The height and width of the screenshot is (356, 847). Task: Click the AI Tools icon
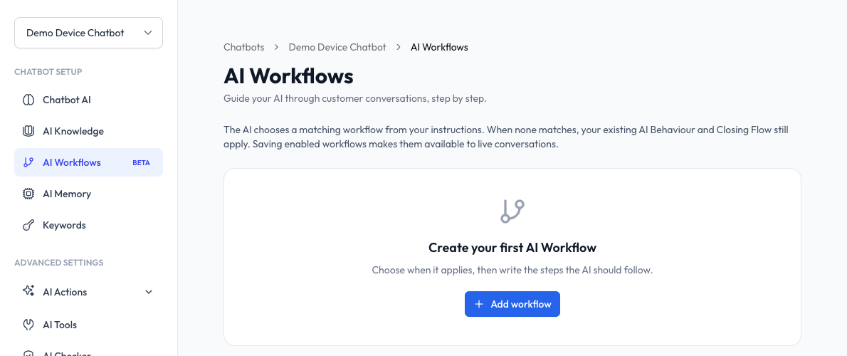[x=28, y=325]
